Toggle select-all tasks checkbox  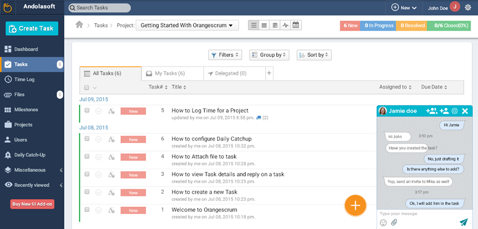[x=87, y=87]
